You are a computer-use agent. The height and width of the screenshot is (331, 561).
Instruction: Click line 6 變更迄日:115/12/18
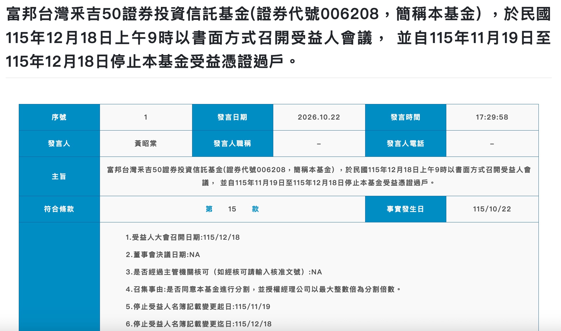pos(199,324)
